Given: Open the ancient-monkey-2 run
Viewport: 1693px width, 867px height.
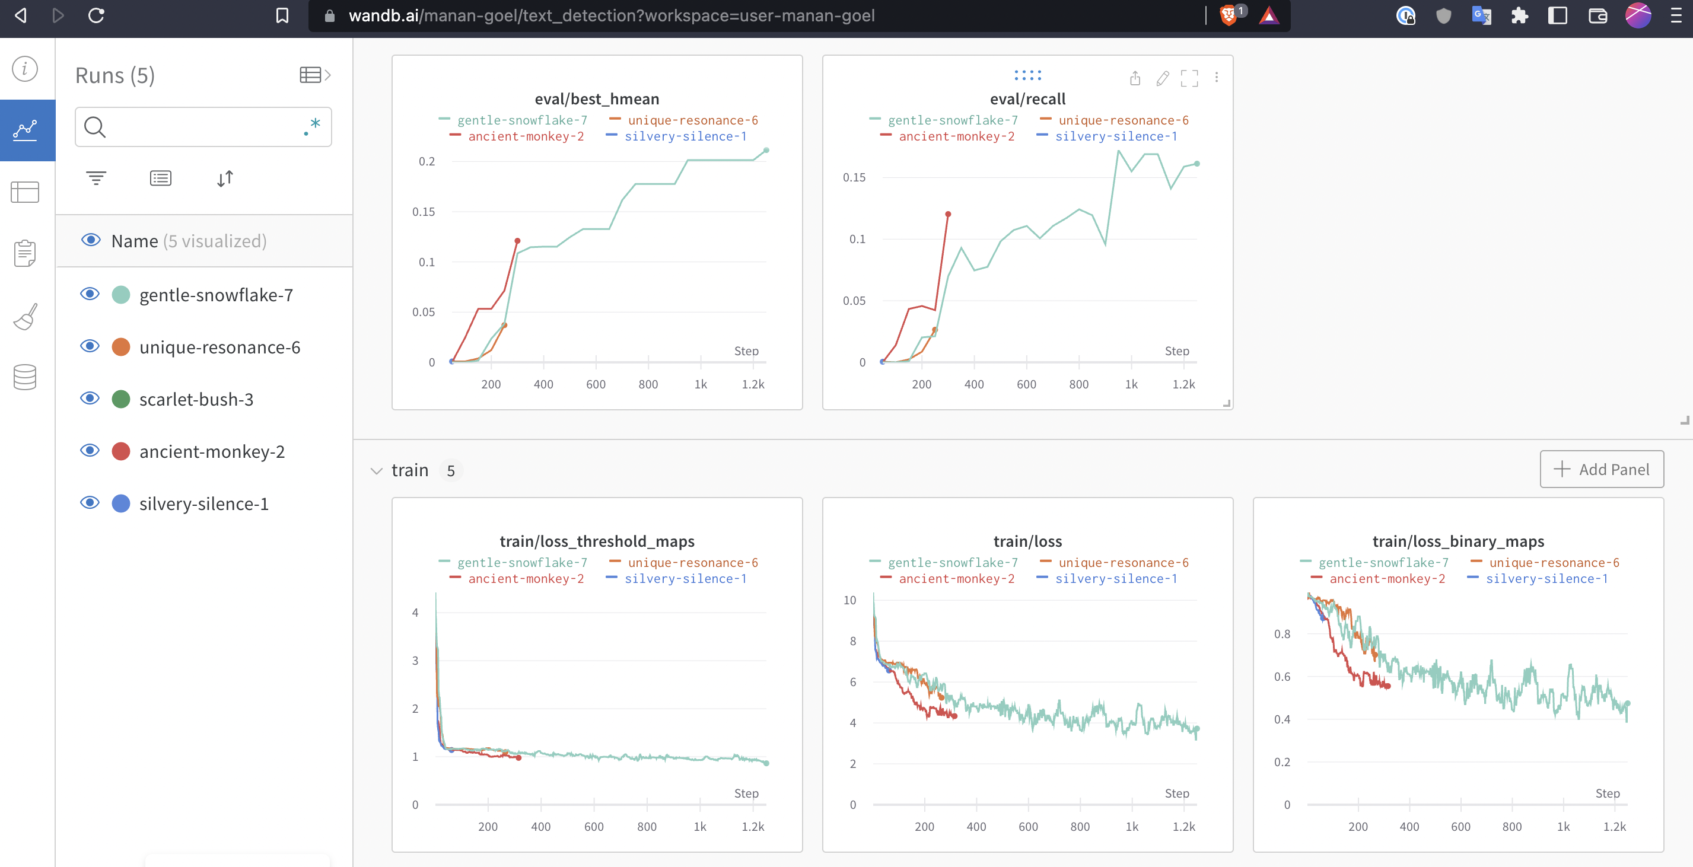Looking at the screenshot, I should click(212, 451).
